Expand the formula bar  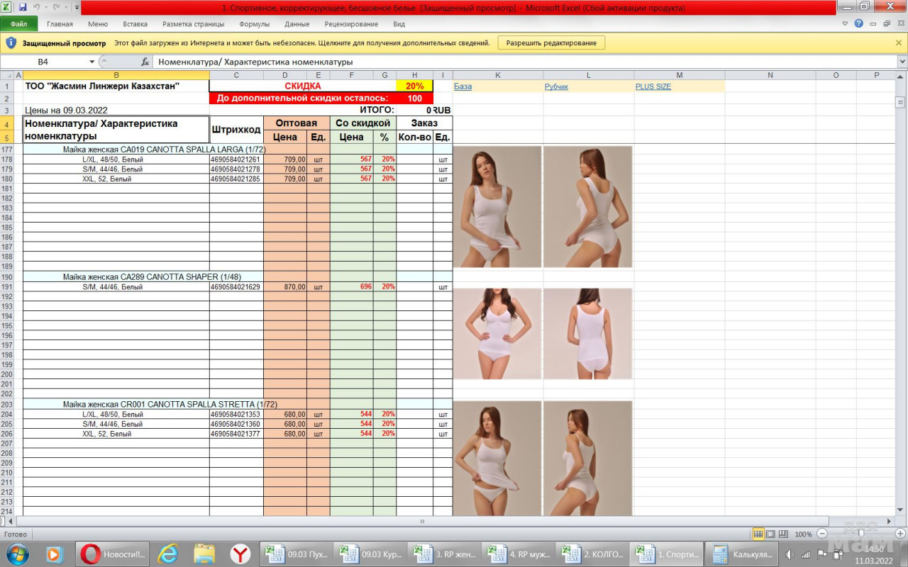click(x=902, y=62)
